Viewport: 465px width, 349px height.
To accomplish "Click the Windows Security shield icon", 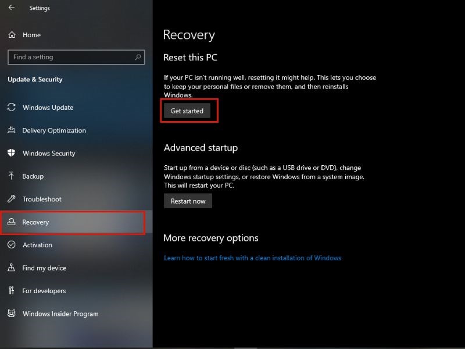I will point(11,153).
